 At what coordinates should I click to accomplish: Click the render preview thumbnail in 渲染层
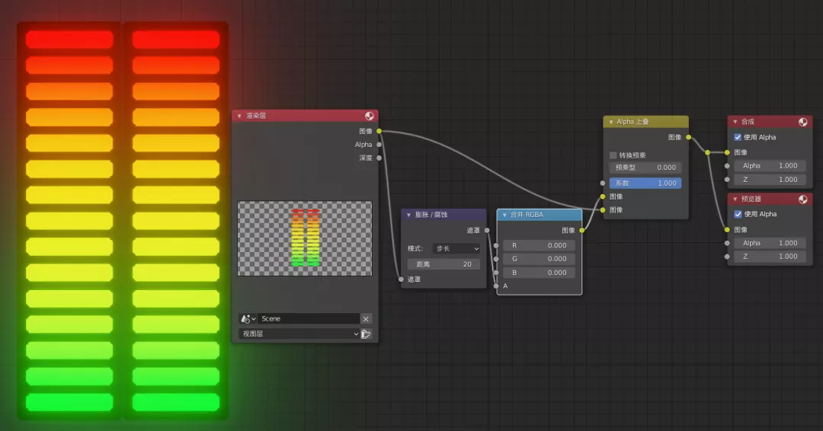coord(304,238)
